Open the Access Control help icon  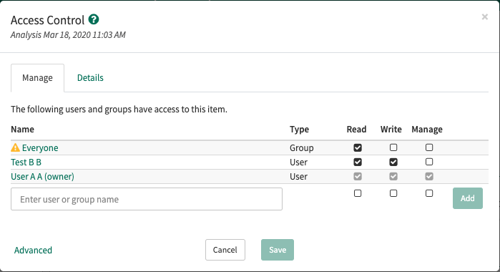pyautogui.click(x=94, y=19)
